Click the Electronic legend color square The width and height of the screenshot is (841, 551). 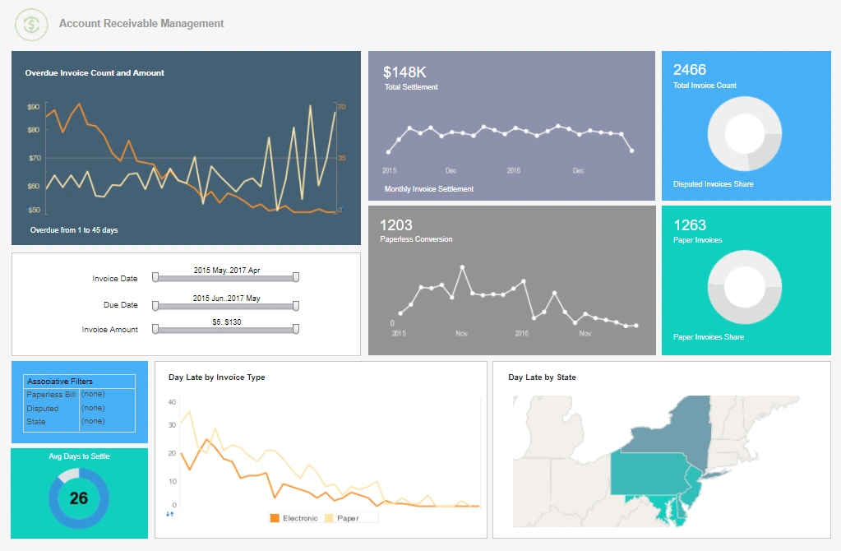tap(274, 516)
